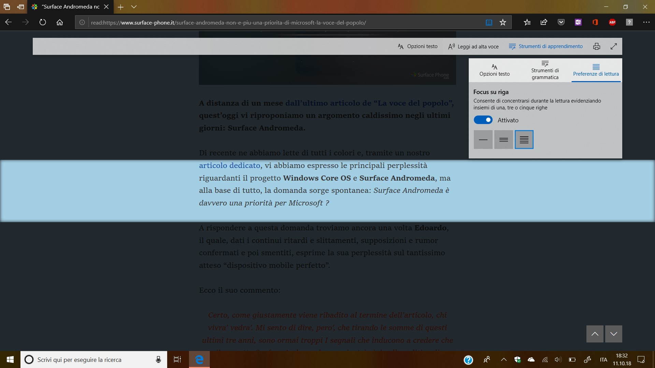This screenshot has height=368, width=655.
Task: Open Adblock Plus extension
Action: point(612,22)
